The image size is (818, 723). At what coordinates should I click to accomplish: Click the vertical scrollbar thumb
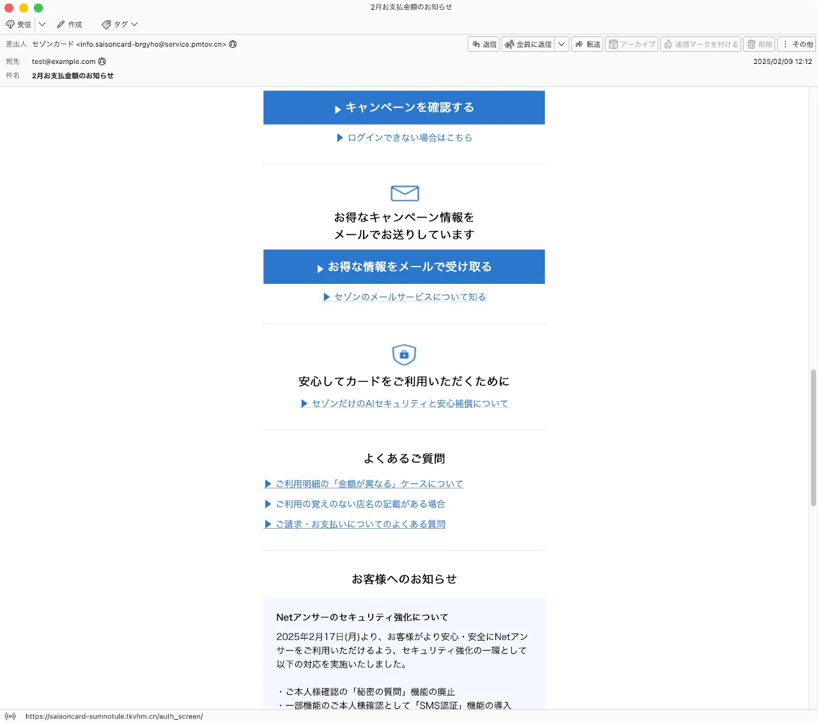point(814,437)
